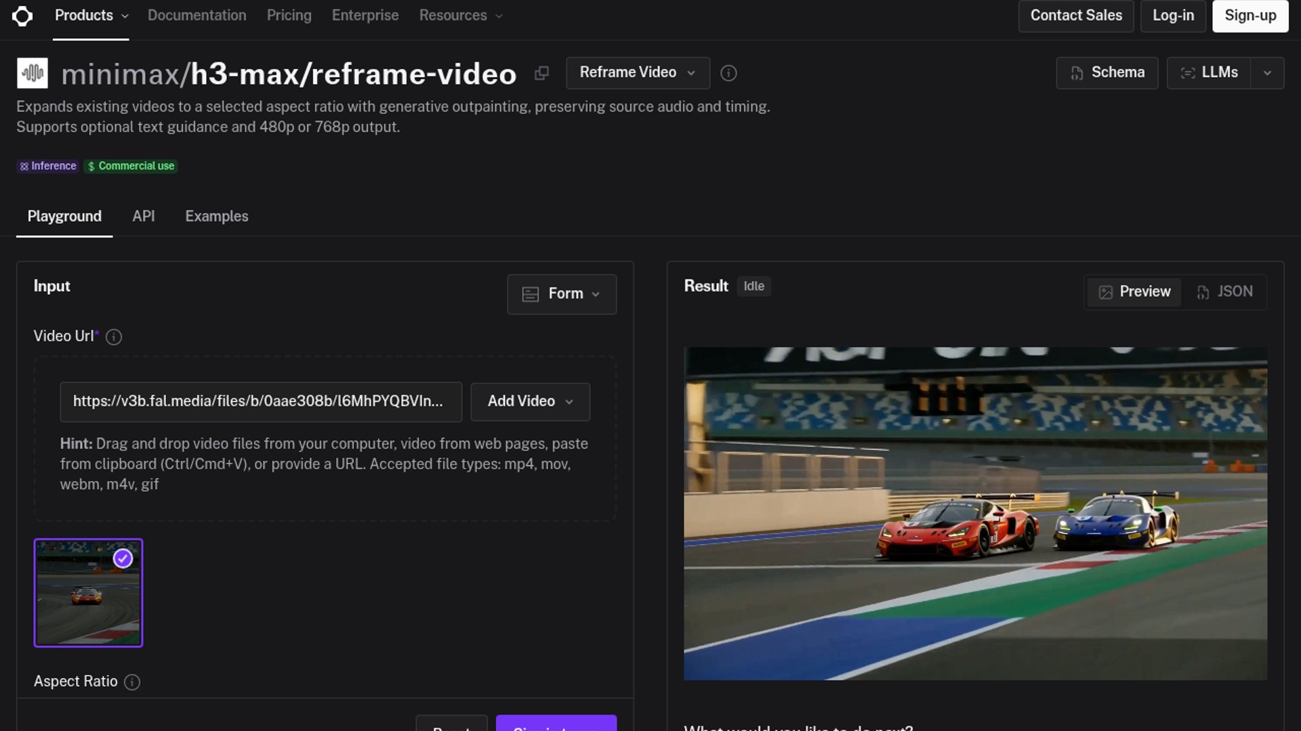Viewport: 1301px width, 731px height.
Task: Copy the model name with the copy icon
Action: 541,73
